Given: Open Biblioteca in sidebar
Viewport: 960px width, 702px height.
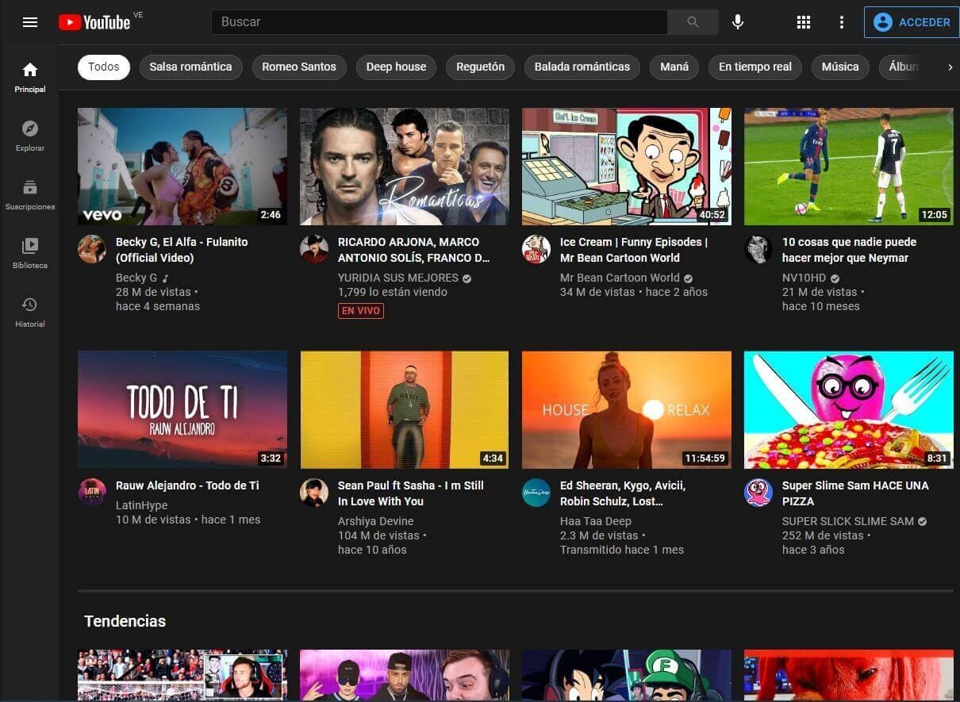Looking at the screenshot, I should click(x=30, y=253).
